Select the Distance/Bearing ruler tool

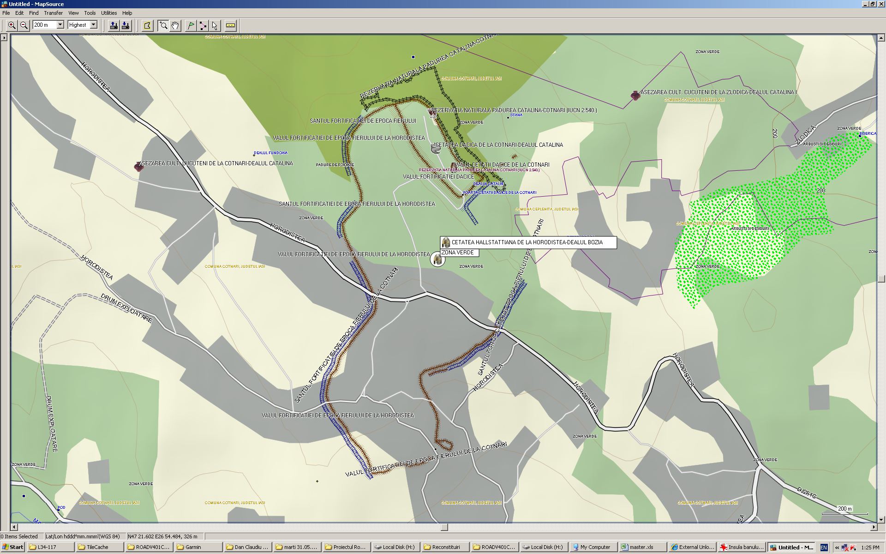tap(230, 25)
